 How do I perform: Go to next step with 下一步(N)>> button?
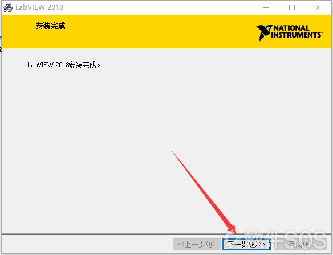point(246,244)
